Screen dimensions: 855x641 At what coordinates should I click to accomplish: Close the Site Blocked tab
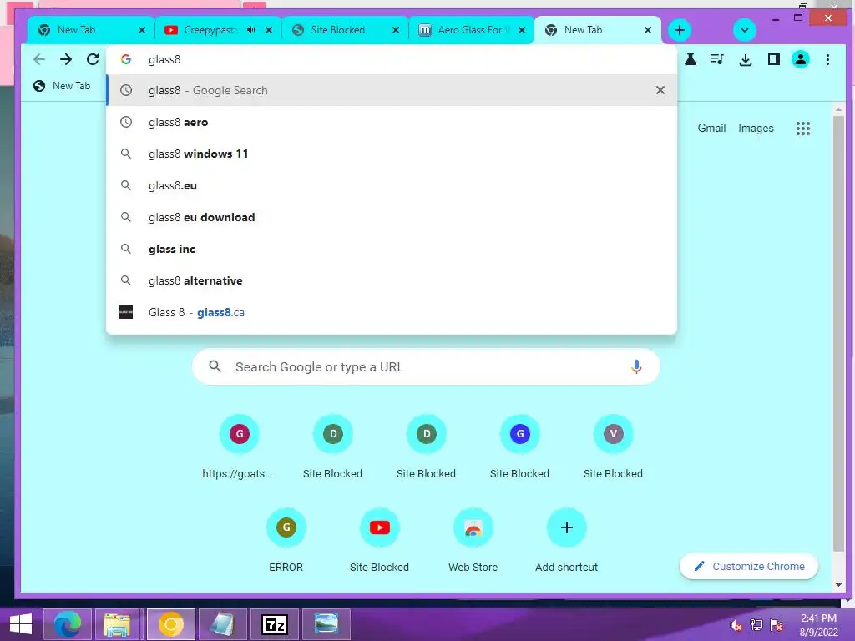396,30
